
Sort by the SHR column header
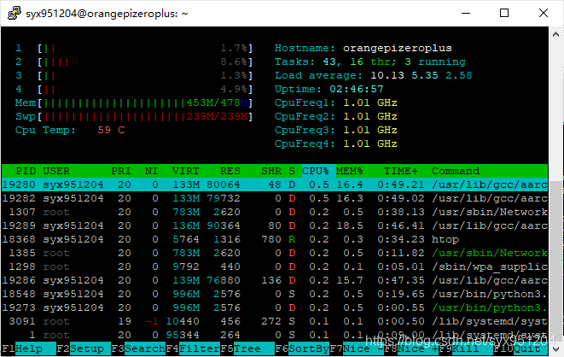(x=271, y=171)
